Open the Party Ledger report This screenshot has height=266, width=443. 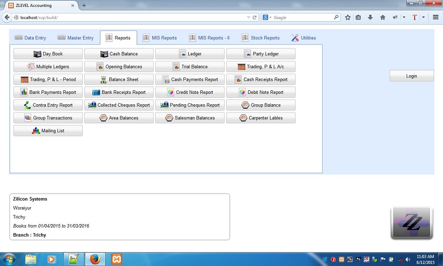click(260, 53)
